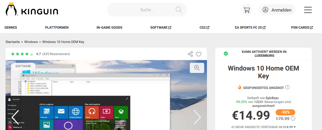Open EA SPORTS FC 25 link
Image resolution: width=322 pixels, height=130 pixels.
(250, 28)
